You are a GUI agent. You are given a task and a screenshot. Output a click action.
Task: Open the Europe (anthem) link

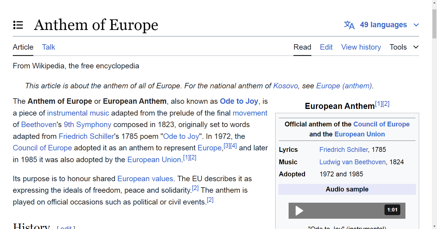tap(344, 86)
